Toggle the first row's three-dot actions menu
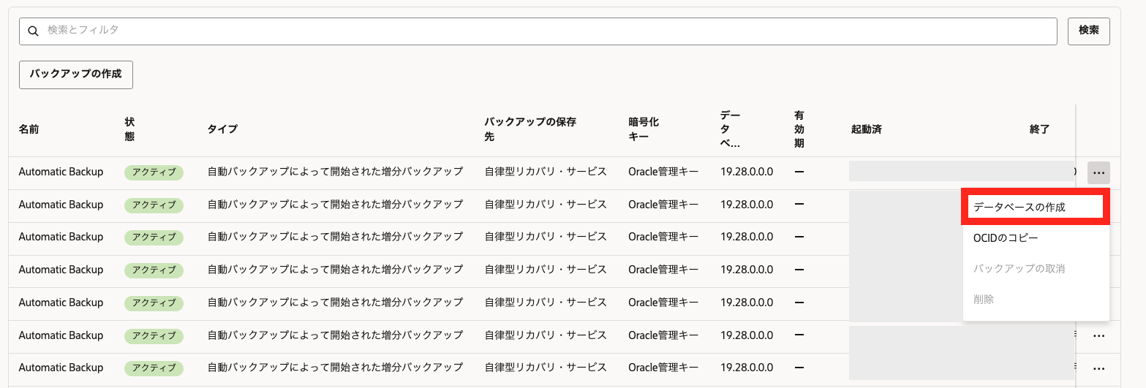Viewport: 1146px width, 388px height. pos(1098,172)
